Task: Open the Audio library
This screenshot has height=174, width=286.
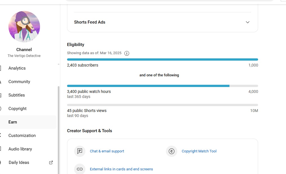Action: tap(20, 149)
